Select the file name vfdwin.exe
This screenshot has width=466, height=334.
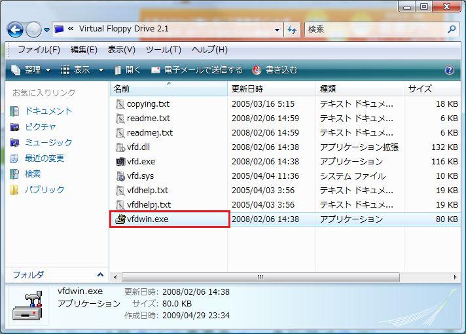[147, 219]
